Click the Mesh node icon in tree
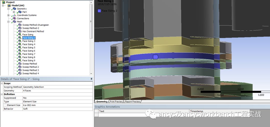The image size is (270, 127). (14, 22)
